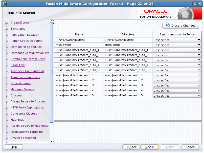204x153 pixels.
Task: Expand policy dropdown for JRFWSSoapjmsFileStore_auto_1
Action: (177, 50)
